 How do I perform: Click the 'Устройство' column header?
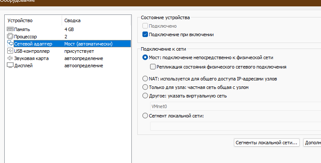[34, 20]
